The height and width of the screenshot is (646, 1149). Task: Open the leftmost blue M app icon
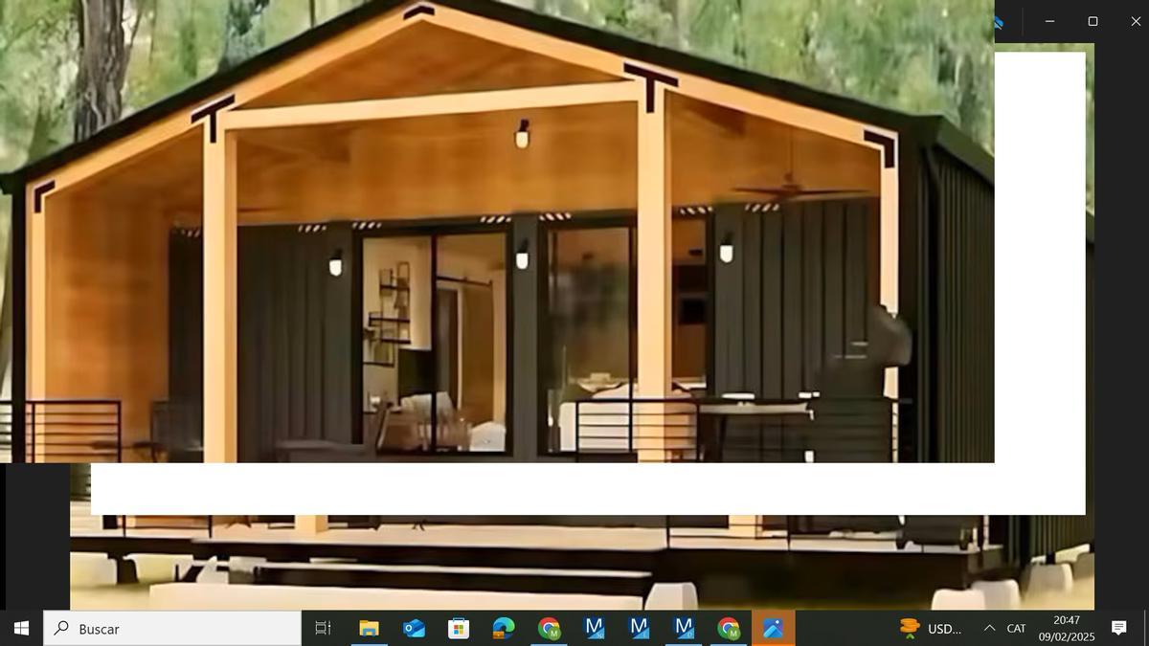594,628
